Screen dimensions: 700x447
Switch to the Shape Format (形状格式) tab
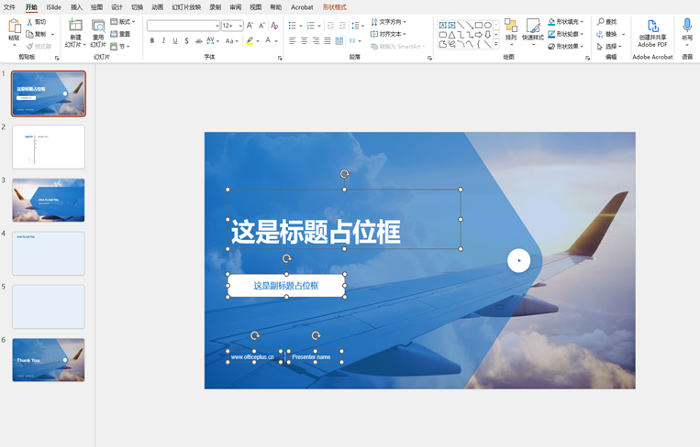click(x=334, y=7)
